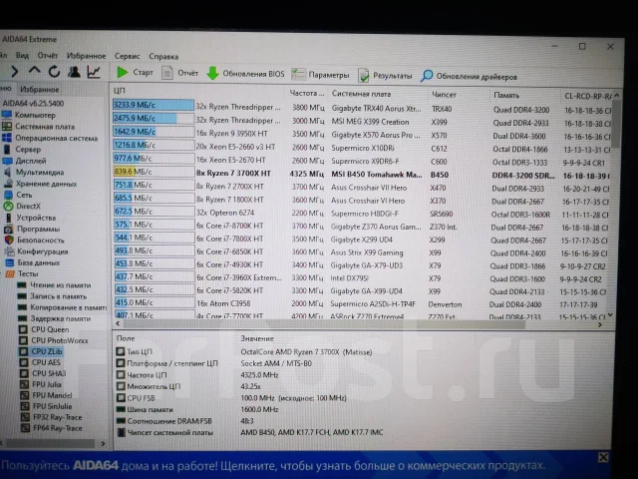Click the refresh icon in toolbar

pos(54,72)
